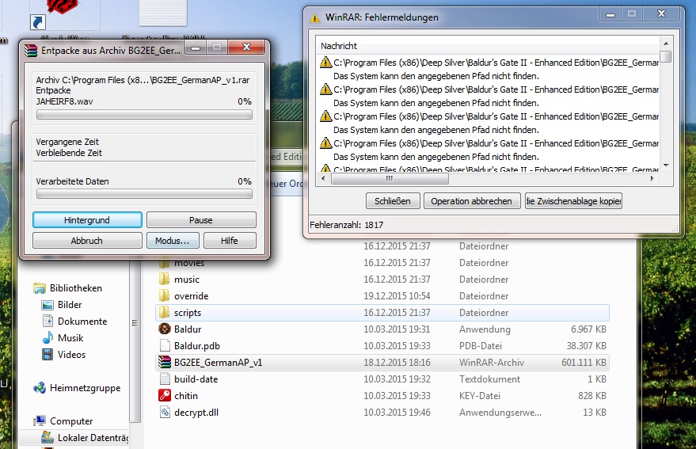
Task: Select Heimnetzgruppe label in the navigation pane
Action: tap(86, 388)
